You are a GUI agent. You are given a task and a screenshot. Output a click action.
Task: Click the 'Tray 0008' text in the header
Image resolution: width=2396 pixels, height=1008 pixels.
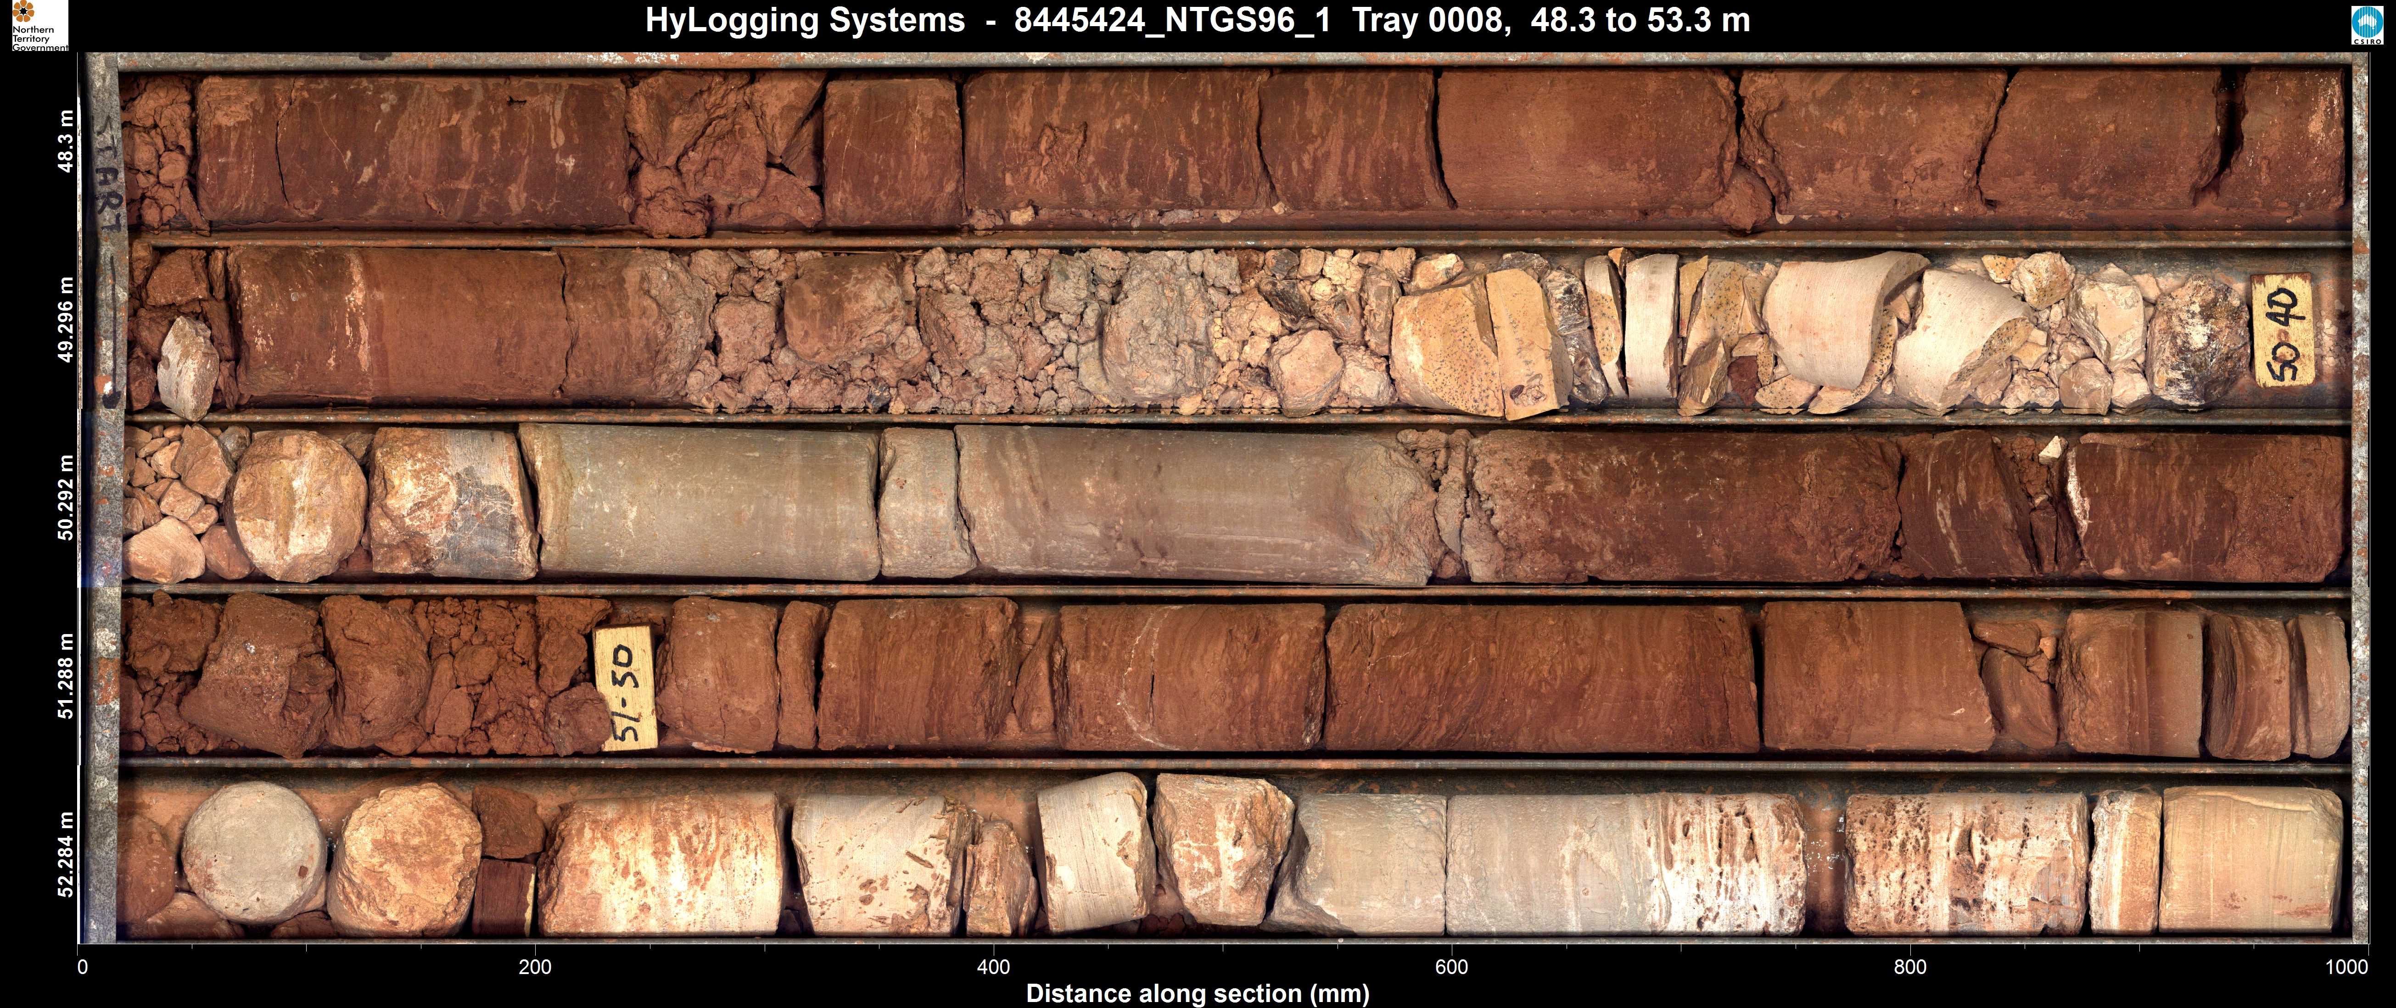[1431, 21]
